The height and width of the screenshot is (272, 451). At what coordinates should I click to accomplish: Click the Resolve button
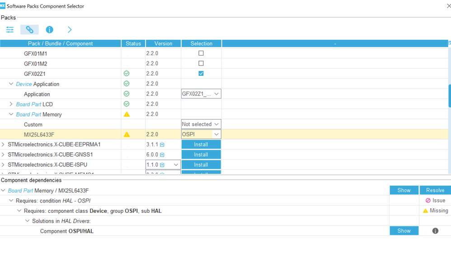click(435, 190)
